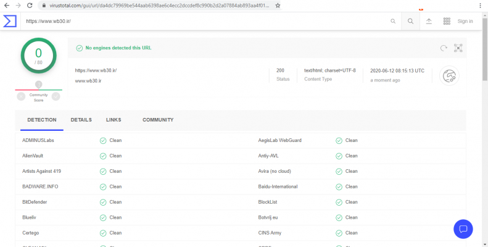Click the large search button in header
The image size is (488, 247).
coord(410,21)
